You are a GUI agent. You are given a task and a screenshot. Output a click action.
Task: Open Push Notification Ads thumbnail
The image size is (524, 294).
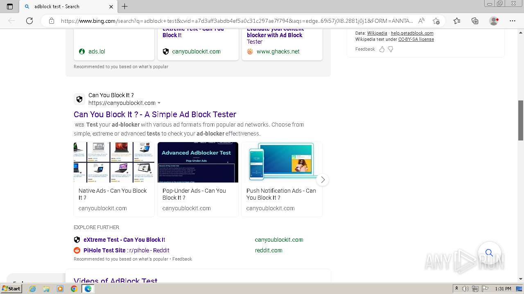pyautogui.click(x=282, y=162)
